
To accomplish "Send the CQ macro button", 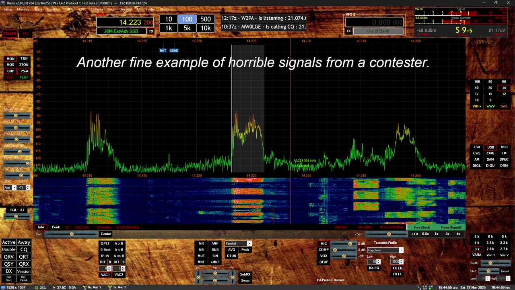I will [x=24, y=249].
